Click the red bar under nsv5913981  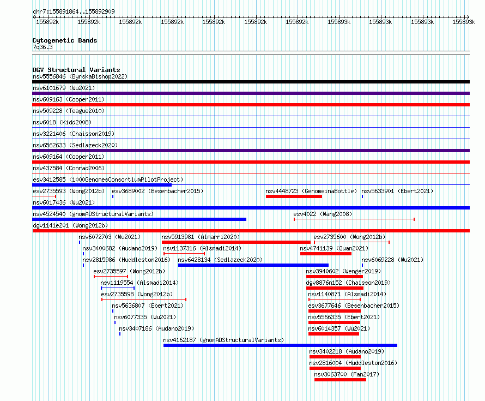[x=236, y=242]
